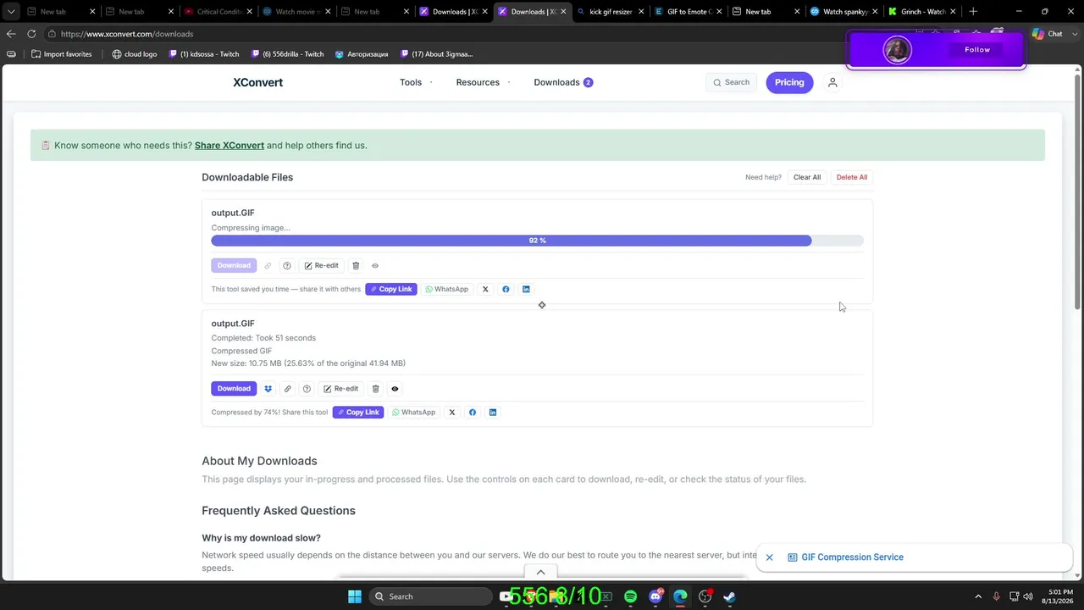
Task: Open the cloud logo bookmark
Action: [x=134, y=54]
